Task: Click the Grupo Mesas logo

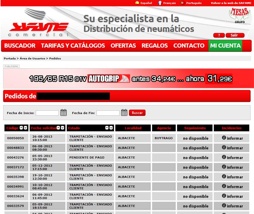Action: pyautogui.click(x=240, y=16)
